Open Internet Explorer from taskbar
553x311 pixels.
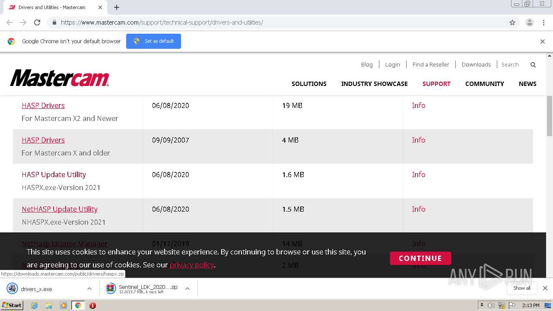coord(34,305)
